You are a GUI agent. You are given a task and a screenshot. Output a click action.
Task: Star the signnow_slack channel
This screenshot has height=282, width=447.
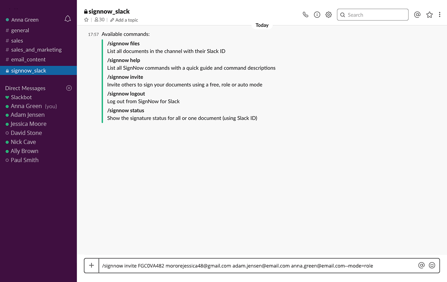click(x=86, y=20)
